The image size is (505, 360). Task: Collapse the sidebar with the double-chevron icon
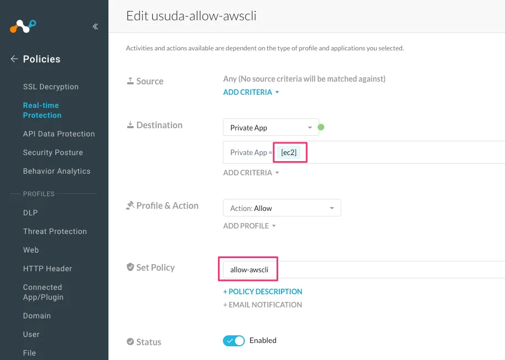(95, 26)
